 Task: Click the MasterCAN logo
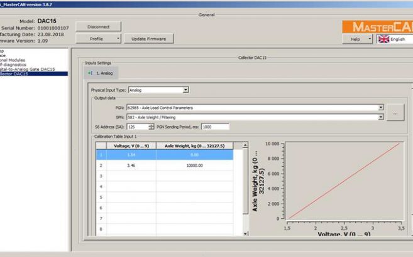pos(378,27)
